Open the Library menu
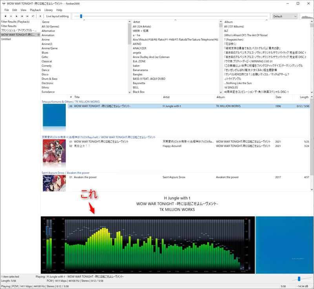 (48, 9)
